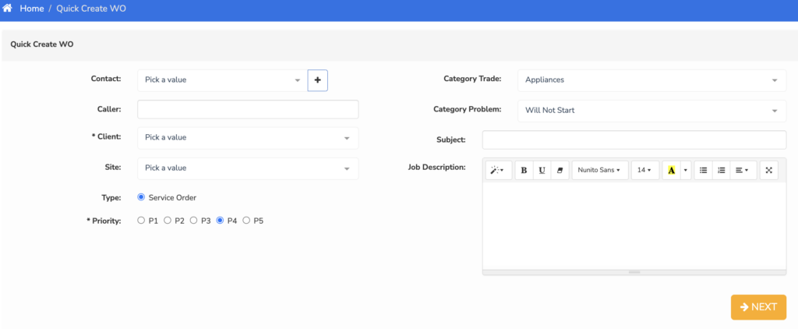Open the Category Problem dropdown
Viewport: 798px width, 329px height.
point(652,111)
